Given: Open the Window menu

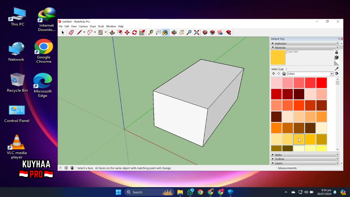Looking at the screenshot, I should (x=111, y=26).
